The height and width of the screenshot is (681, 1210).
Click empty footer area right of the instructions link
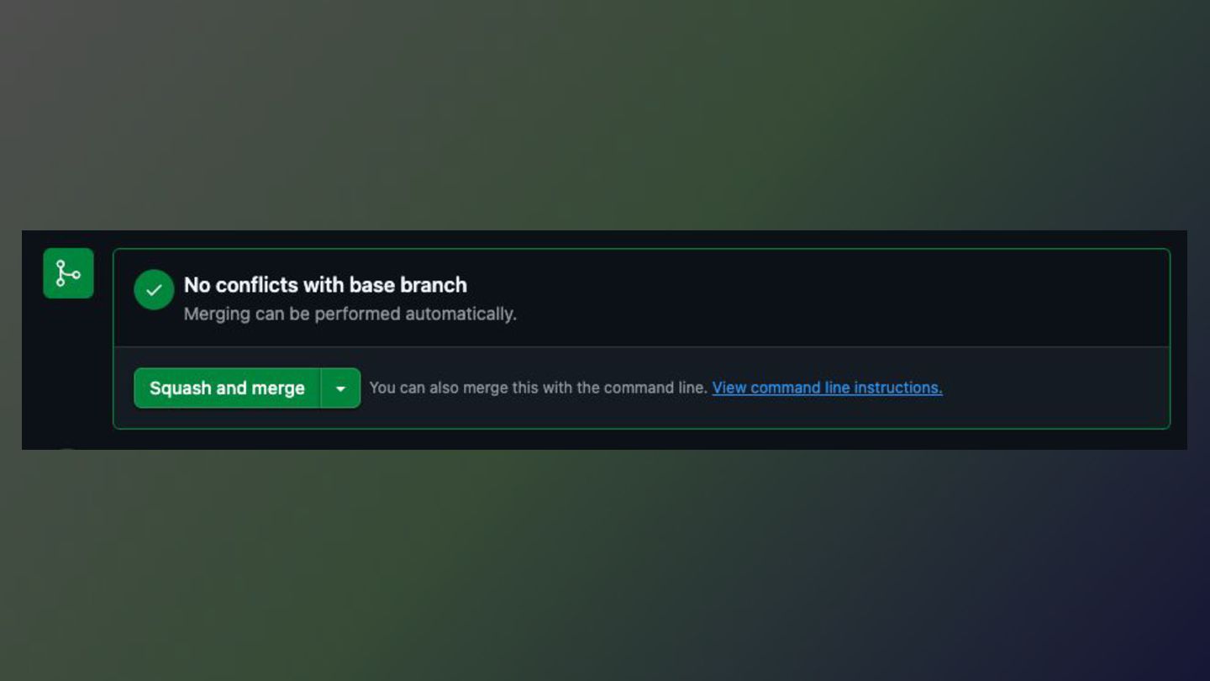[1055, 388]
